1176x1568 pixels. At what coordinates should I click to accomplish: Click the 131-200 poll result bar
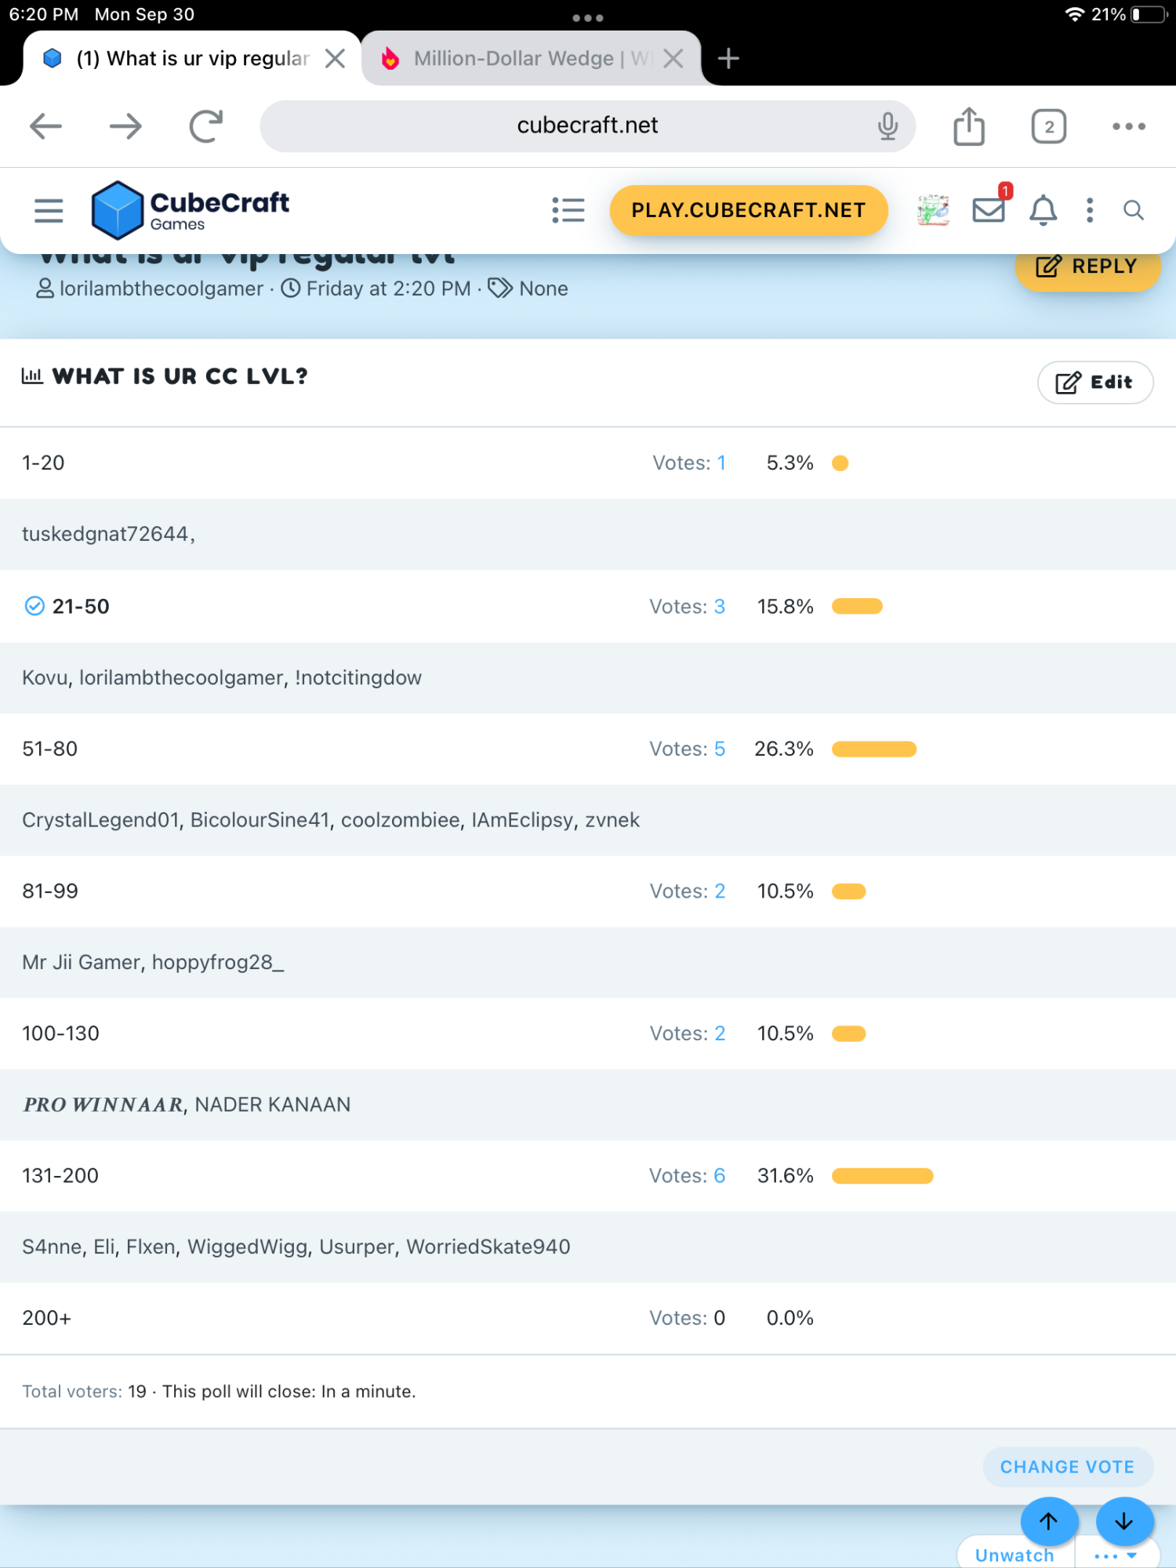point(882,1176)
